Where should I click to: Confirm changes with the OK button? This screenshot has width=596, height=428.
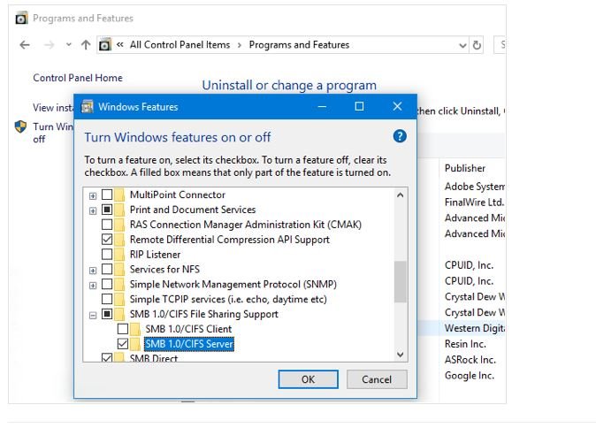point(308,379)
